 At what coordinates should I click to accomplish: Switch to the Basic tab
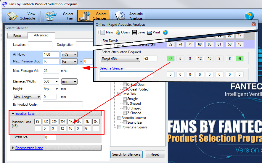(x=17, y=36)
